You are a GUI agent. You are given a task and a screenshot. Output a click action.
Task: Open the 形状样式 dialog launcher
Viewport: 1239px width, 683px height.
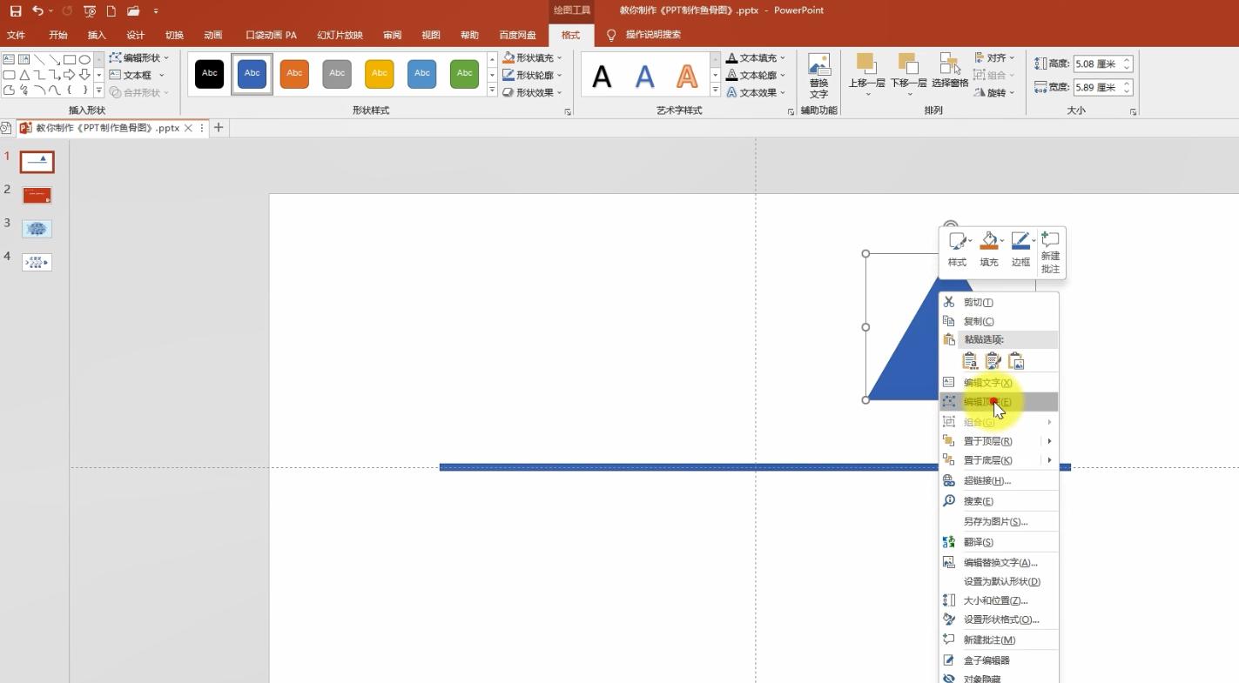tap(568, 112)
